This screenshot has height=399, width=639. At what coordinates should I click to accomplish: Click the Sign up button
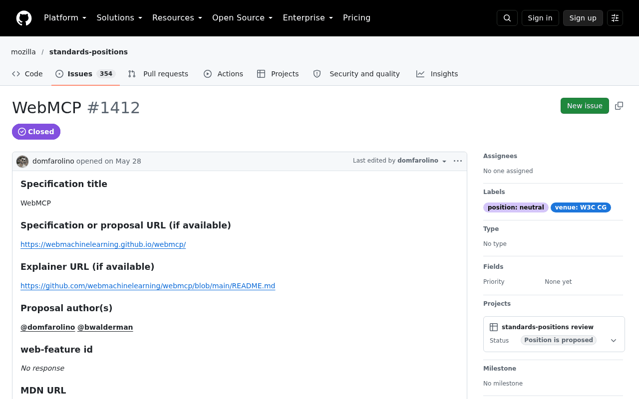click(x=583, y=18)
